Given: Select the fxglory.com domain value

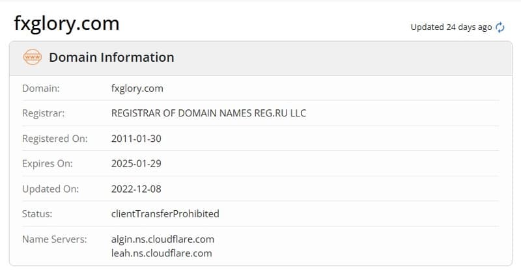Looking at the screenshot, I should point(137,88).
